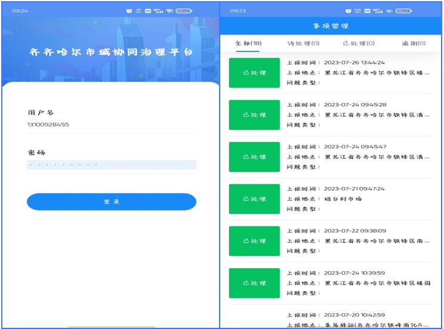This screenshot has height=329, width=444.
Task: Click the 用户名 field with 13100928455
Action: (111, 125)
